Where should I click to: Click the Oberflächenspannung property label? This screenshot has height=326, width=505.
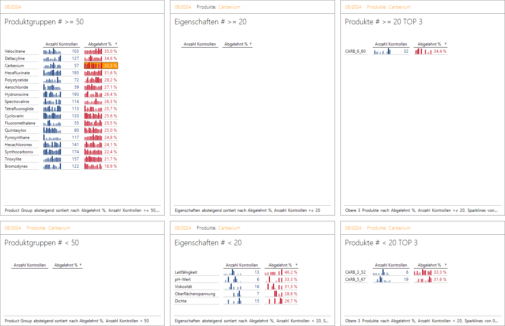tap(195, 294)
